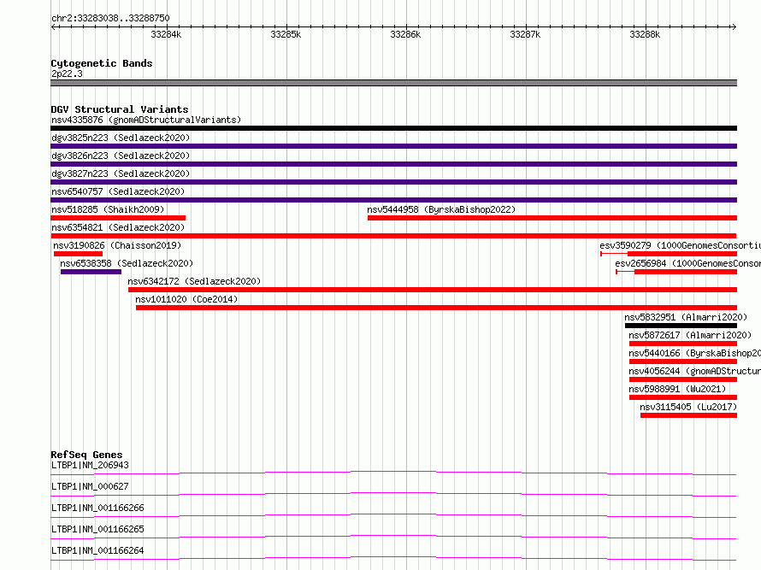Open nsv5988991 Wu2021 variant
The height and width of the screenshot is (570, 761).
point(677,389)
